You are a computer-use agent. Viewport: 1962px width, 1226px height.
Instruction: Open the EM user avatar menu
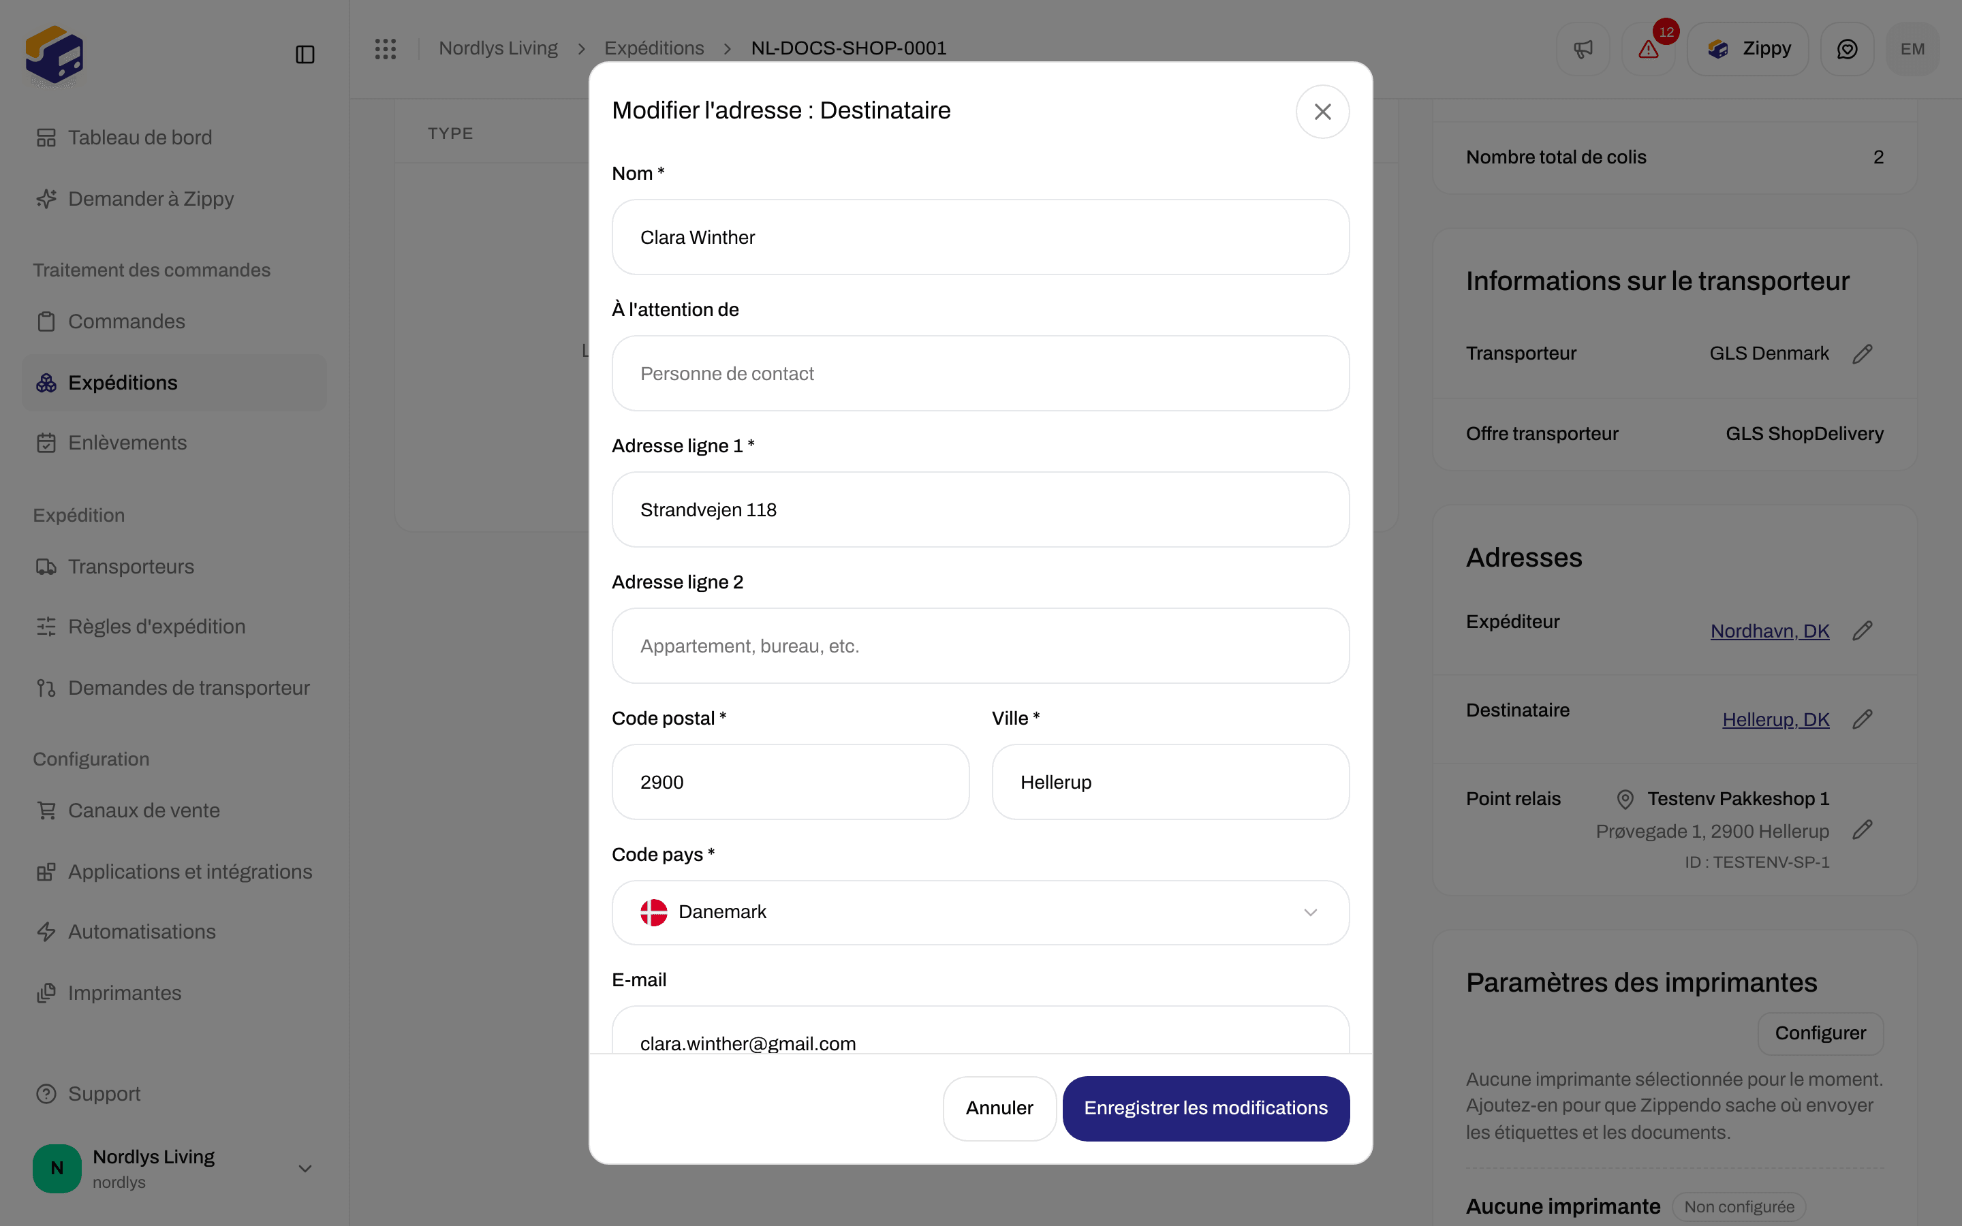(1912, 48)
